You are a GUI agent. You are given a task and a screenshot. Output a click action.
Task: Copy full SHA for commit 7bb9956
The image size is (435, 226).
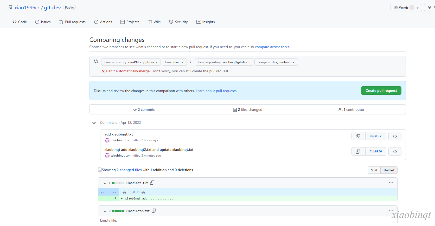pos(358,151)
